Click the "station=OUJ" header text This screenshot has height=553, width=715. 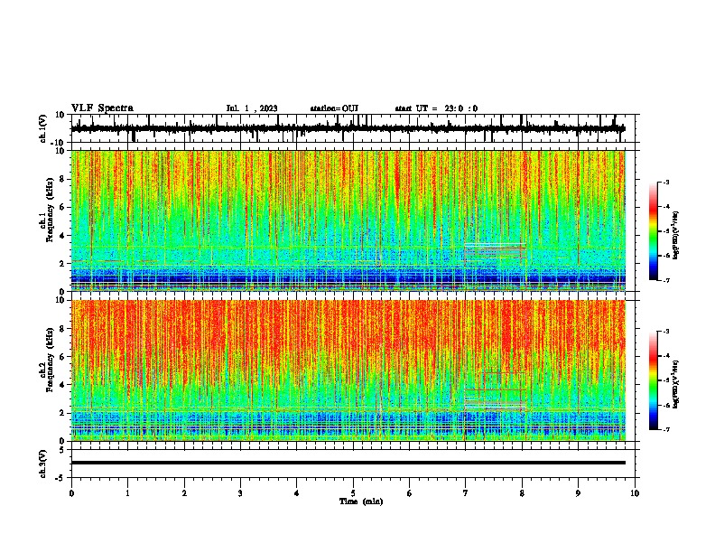point(334,108)
